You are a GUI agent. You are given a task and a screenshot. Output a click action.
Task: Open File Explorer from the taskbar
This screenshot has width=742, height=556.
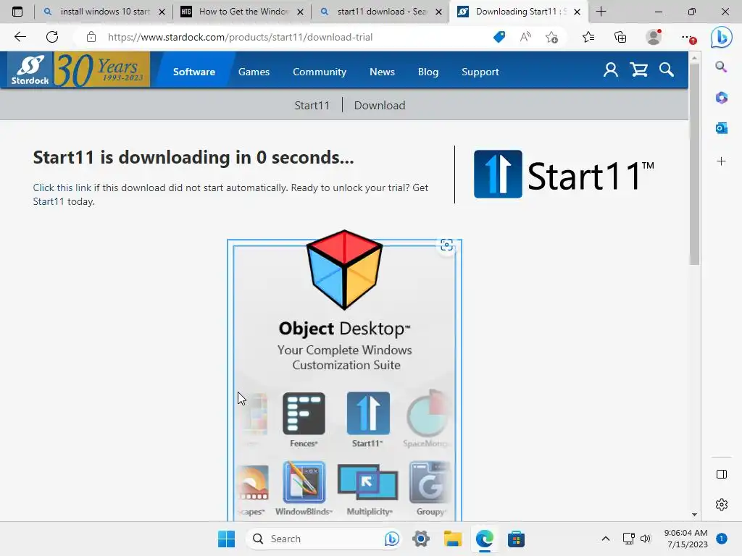coord(452,539)
